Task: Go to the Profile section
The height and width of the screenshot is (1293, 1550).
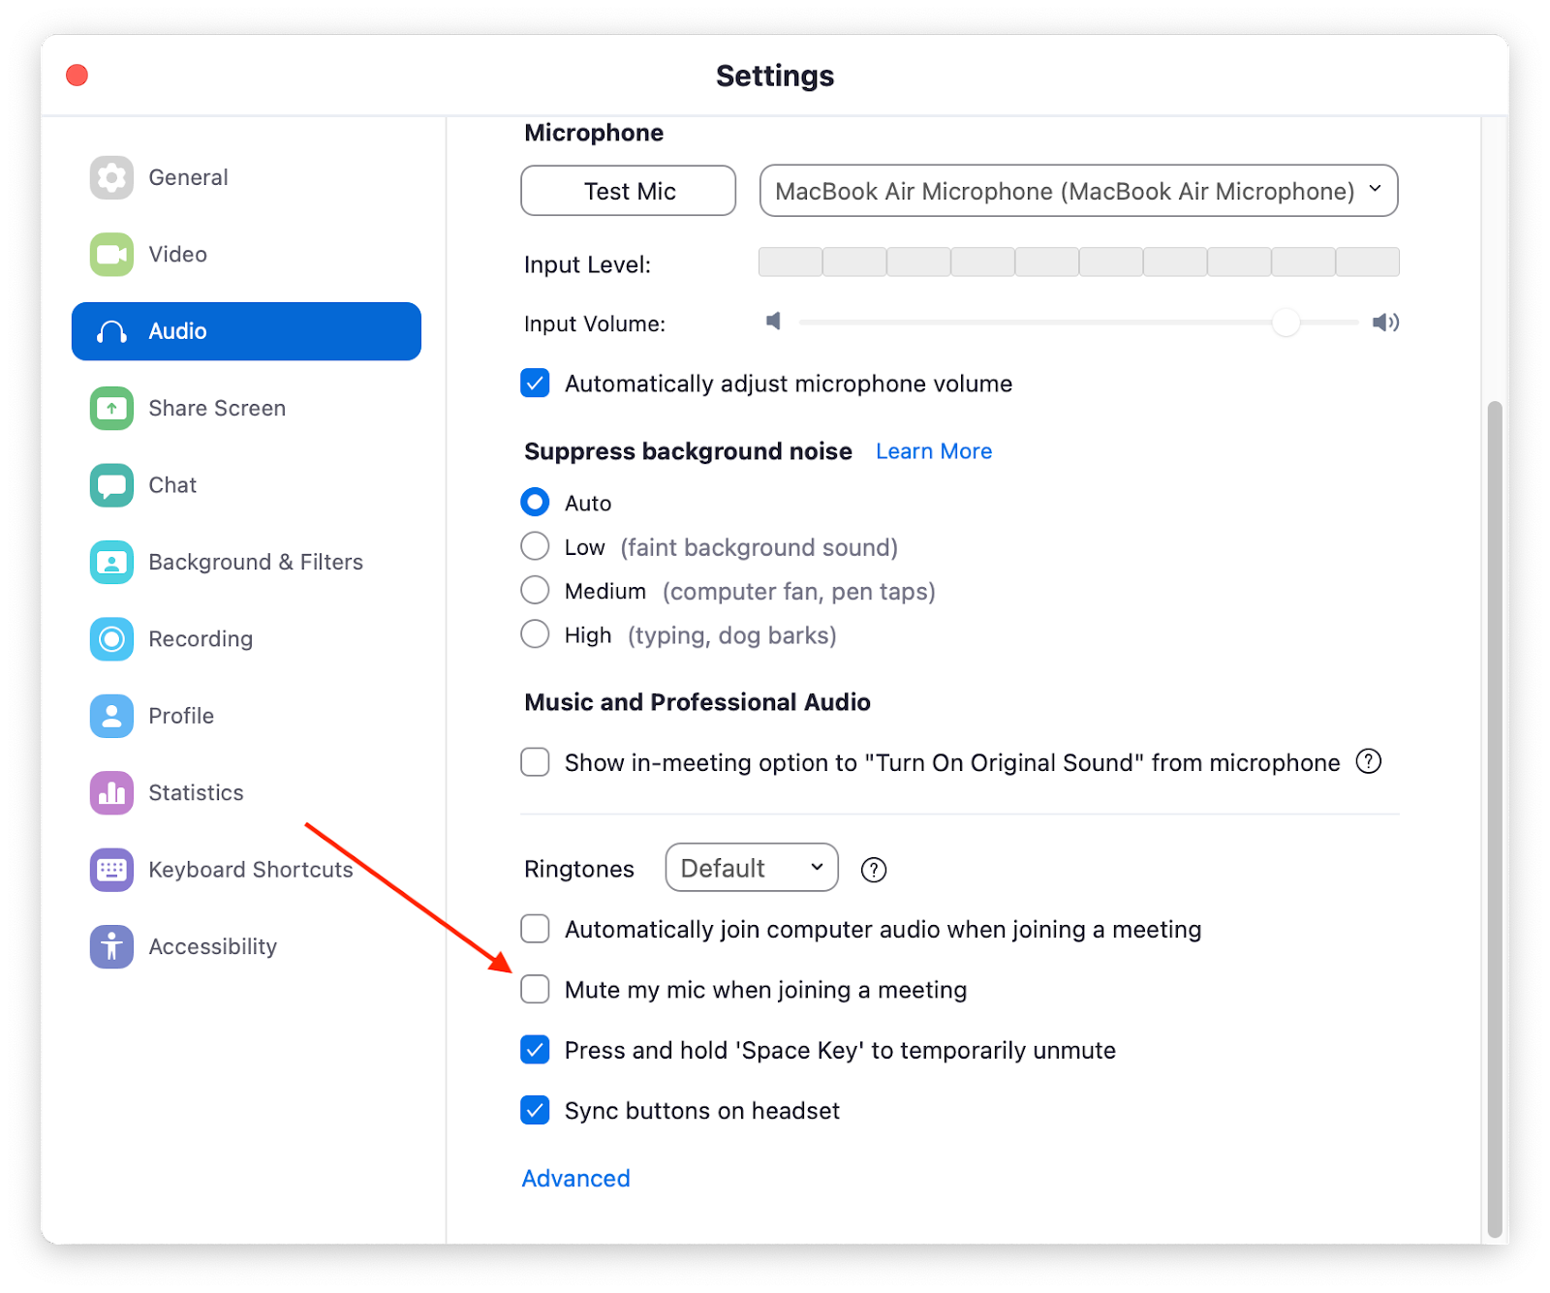Action: 111,716
